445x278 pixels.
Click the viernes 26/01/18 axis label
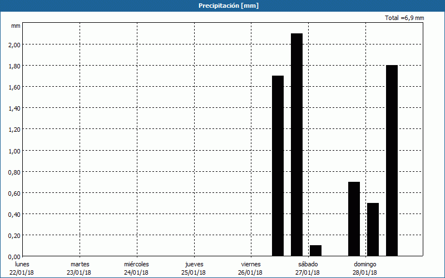[x=250, y=268]
